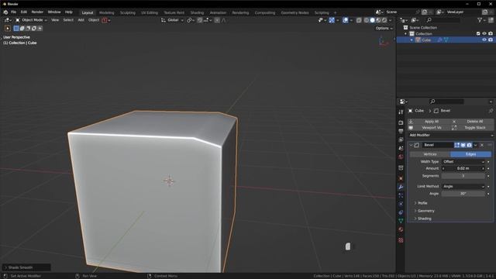Choose the Subtract selection mode icon
496x279 pixels.
pos(28,29)
